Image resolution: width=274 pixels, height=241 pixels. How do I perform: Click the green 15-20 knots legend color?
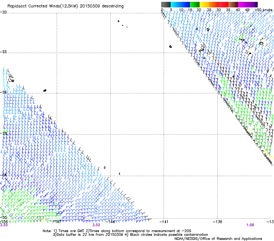pyautogui.click(x=195, y=4)
